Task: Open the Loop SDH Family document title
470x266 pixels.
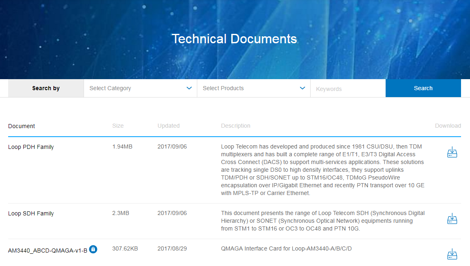Action: pos(31,213)
